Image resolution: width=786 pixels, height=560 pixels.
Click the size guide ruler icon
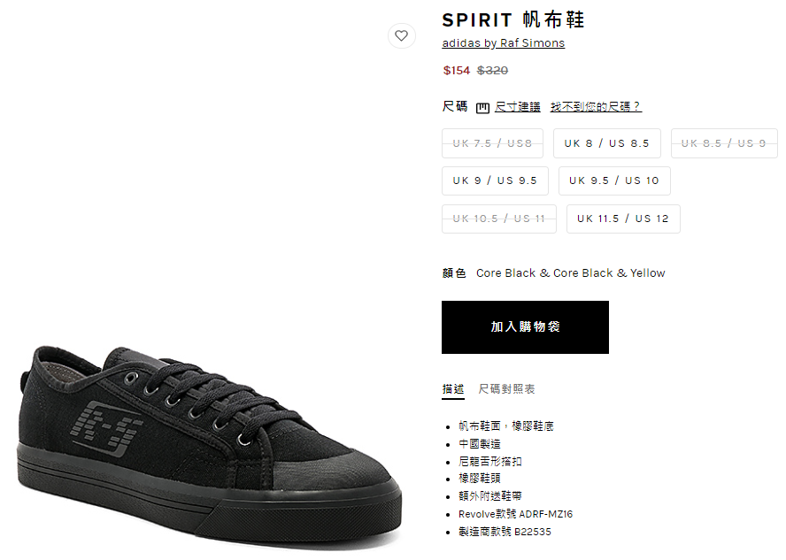(482, 108)
